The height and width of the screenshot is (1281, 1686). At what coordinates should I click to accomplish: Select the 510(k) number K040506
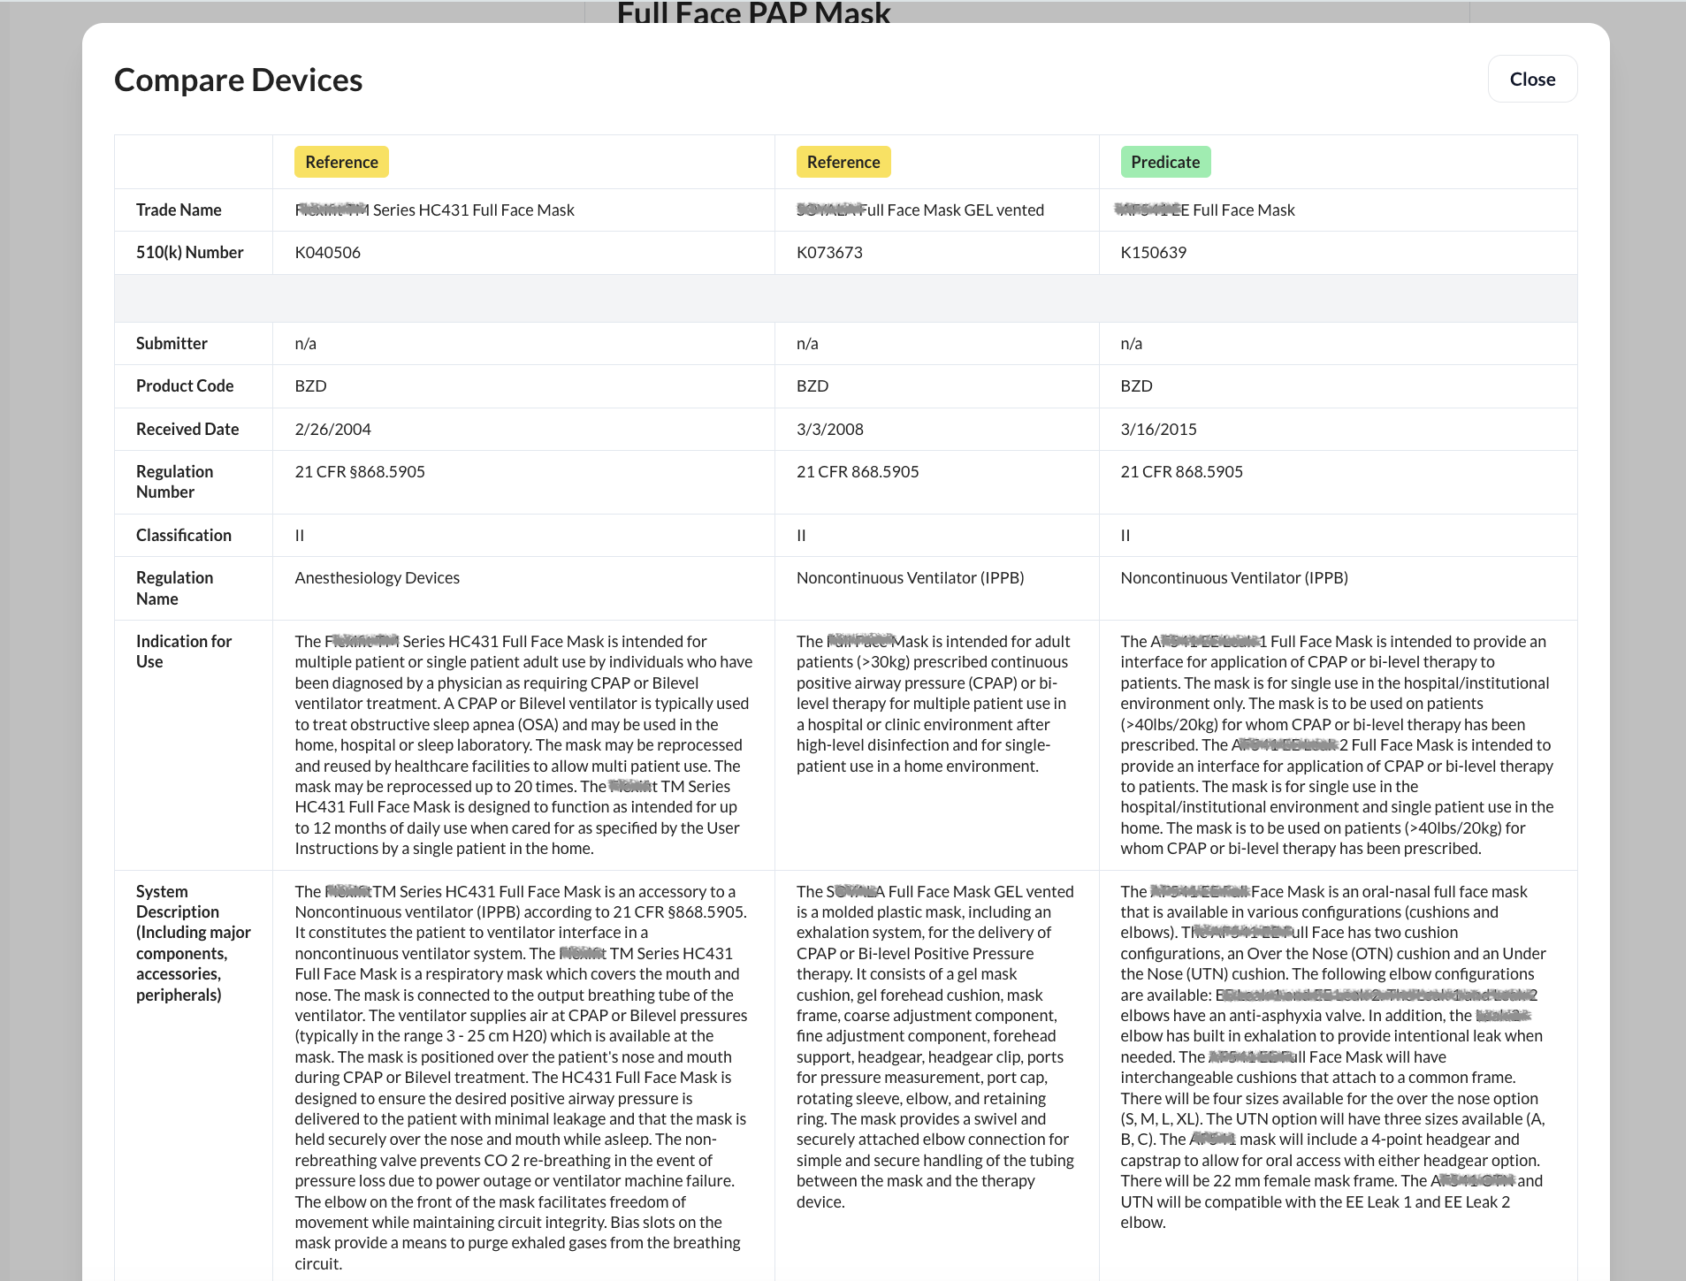coord(327,253)
